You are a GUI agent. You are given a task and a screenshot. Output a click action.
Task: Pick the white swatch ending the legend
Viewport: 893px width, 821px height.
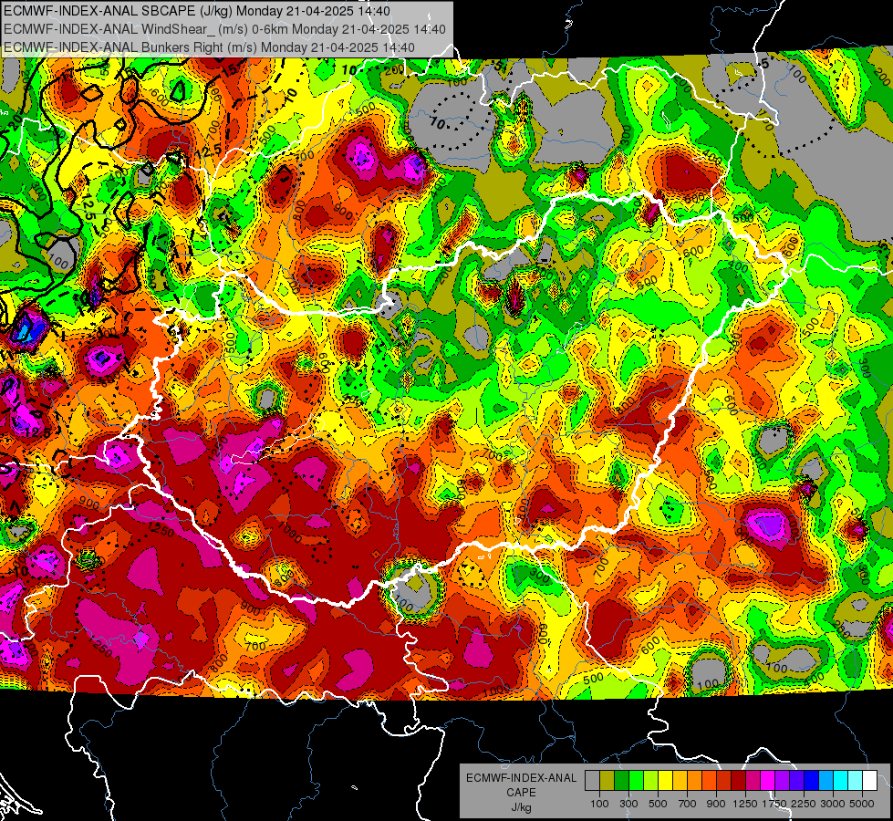click(869, 780)
